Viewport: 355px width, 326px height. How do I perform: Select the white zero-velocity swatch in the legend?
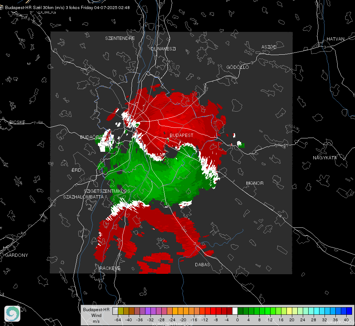(x=235, y=311)
